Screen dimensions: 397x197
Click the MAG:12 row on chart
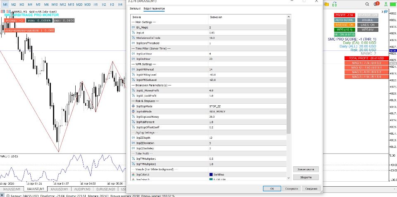(x=366, y=67)
